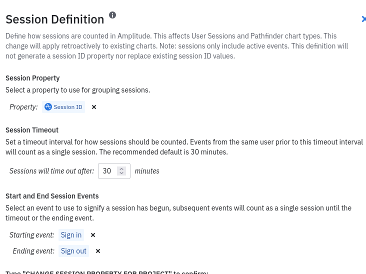Remove the Sign out ending event

98,251
